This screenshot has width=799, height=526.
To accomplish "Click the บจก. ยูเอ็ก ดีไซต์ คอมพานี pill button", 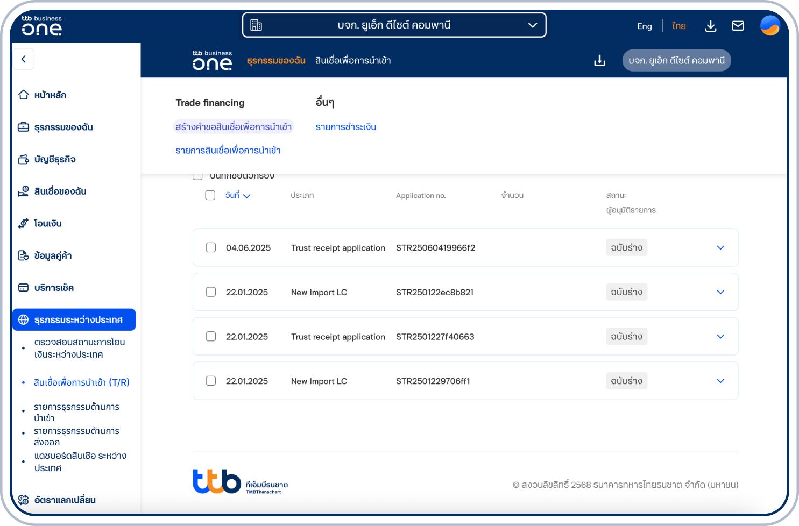I will point(676,60).
